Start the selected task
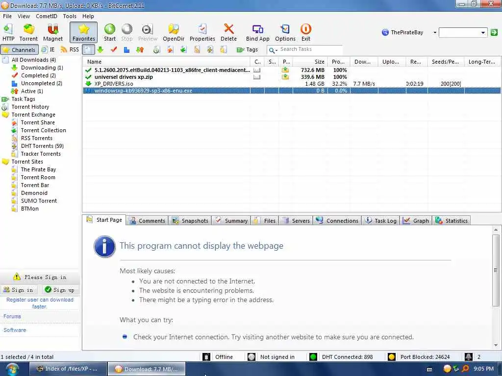 [109, 32]
